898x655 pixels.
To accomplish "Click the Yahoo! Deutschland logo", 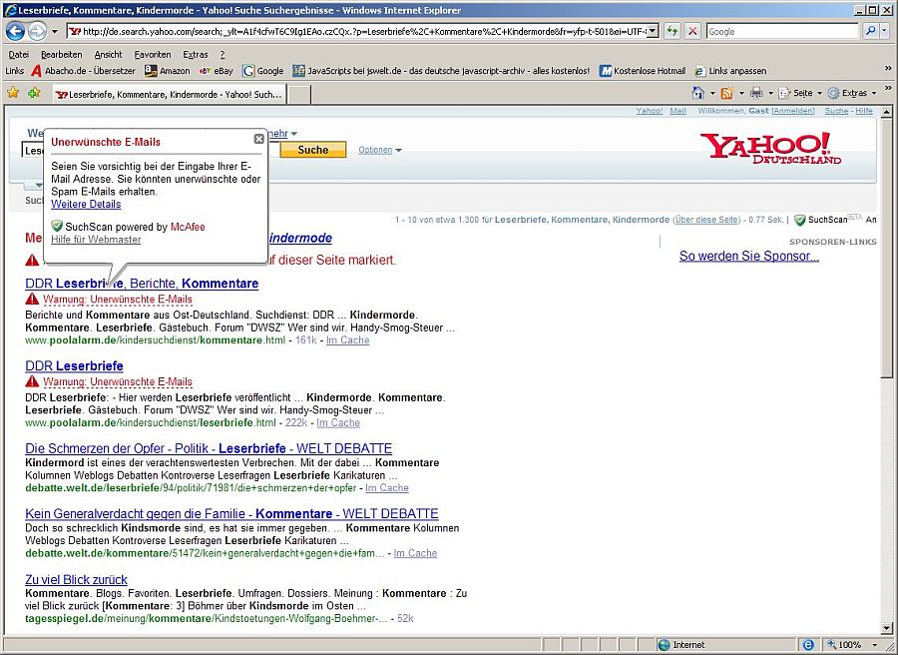I will pyautogui.click(x=770, y=148).
